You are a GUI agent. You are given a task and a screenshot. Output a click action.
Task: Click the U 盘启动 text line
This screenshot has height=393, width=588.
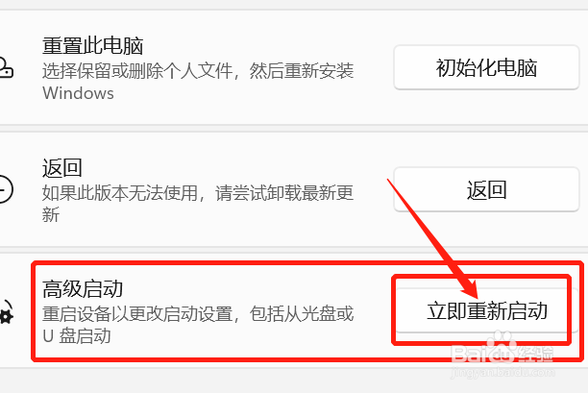(x=77, y=336)
